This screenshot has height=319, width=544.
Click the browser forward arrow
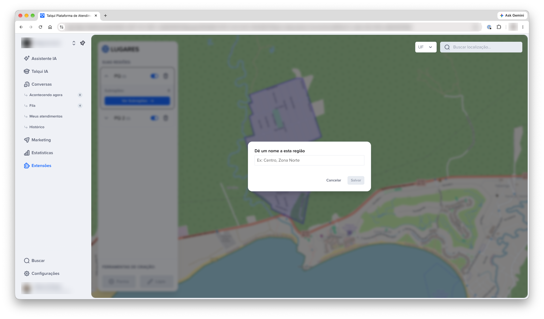point(31,27)
